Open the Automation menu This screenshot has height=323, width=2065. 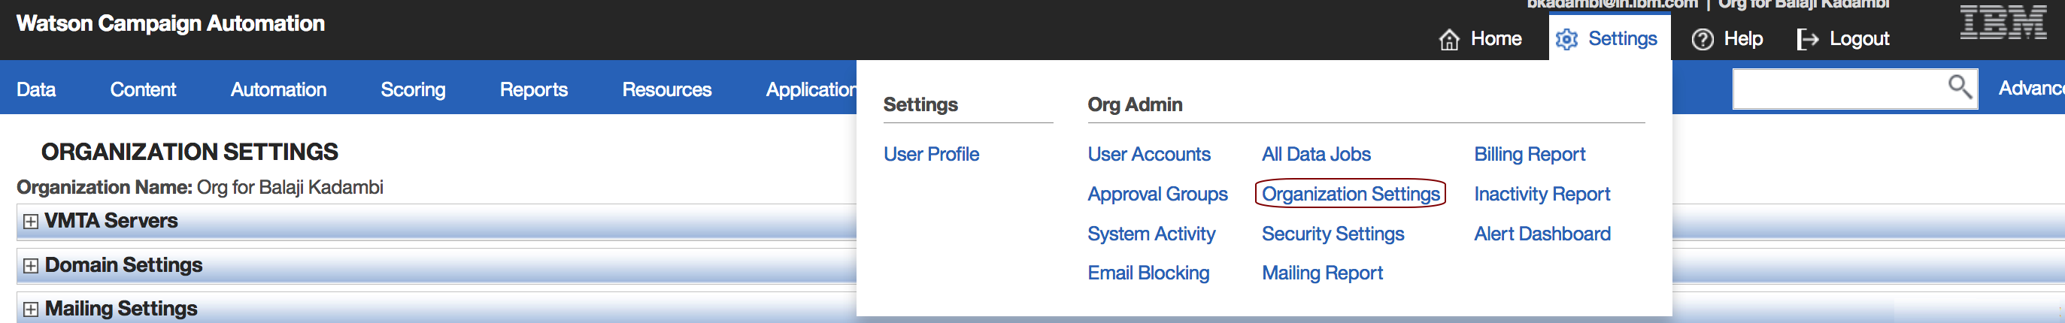click(x=278, y=89)
